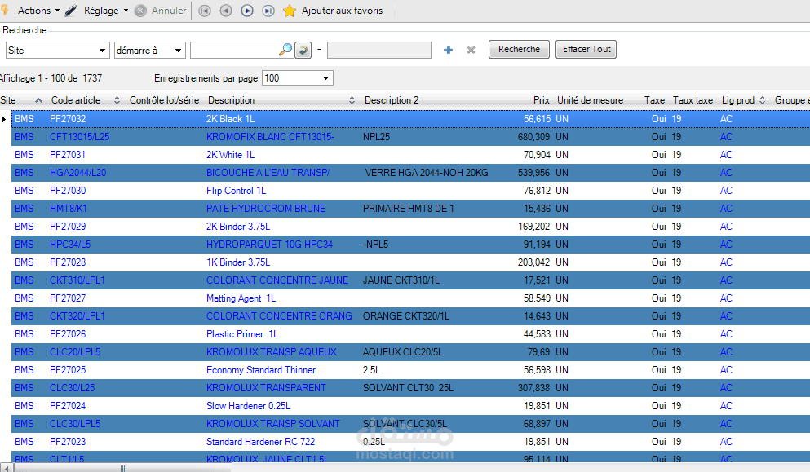This screenshot has height=472, width=810.
Task: Click 'Matting Agent 1L' description
Action: 241,298
